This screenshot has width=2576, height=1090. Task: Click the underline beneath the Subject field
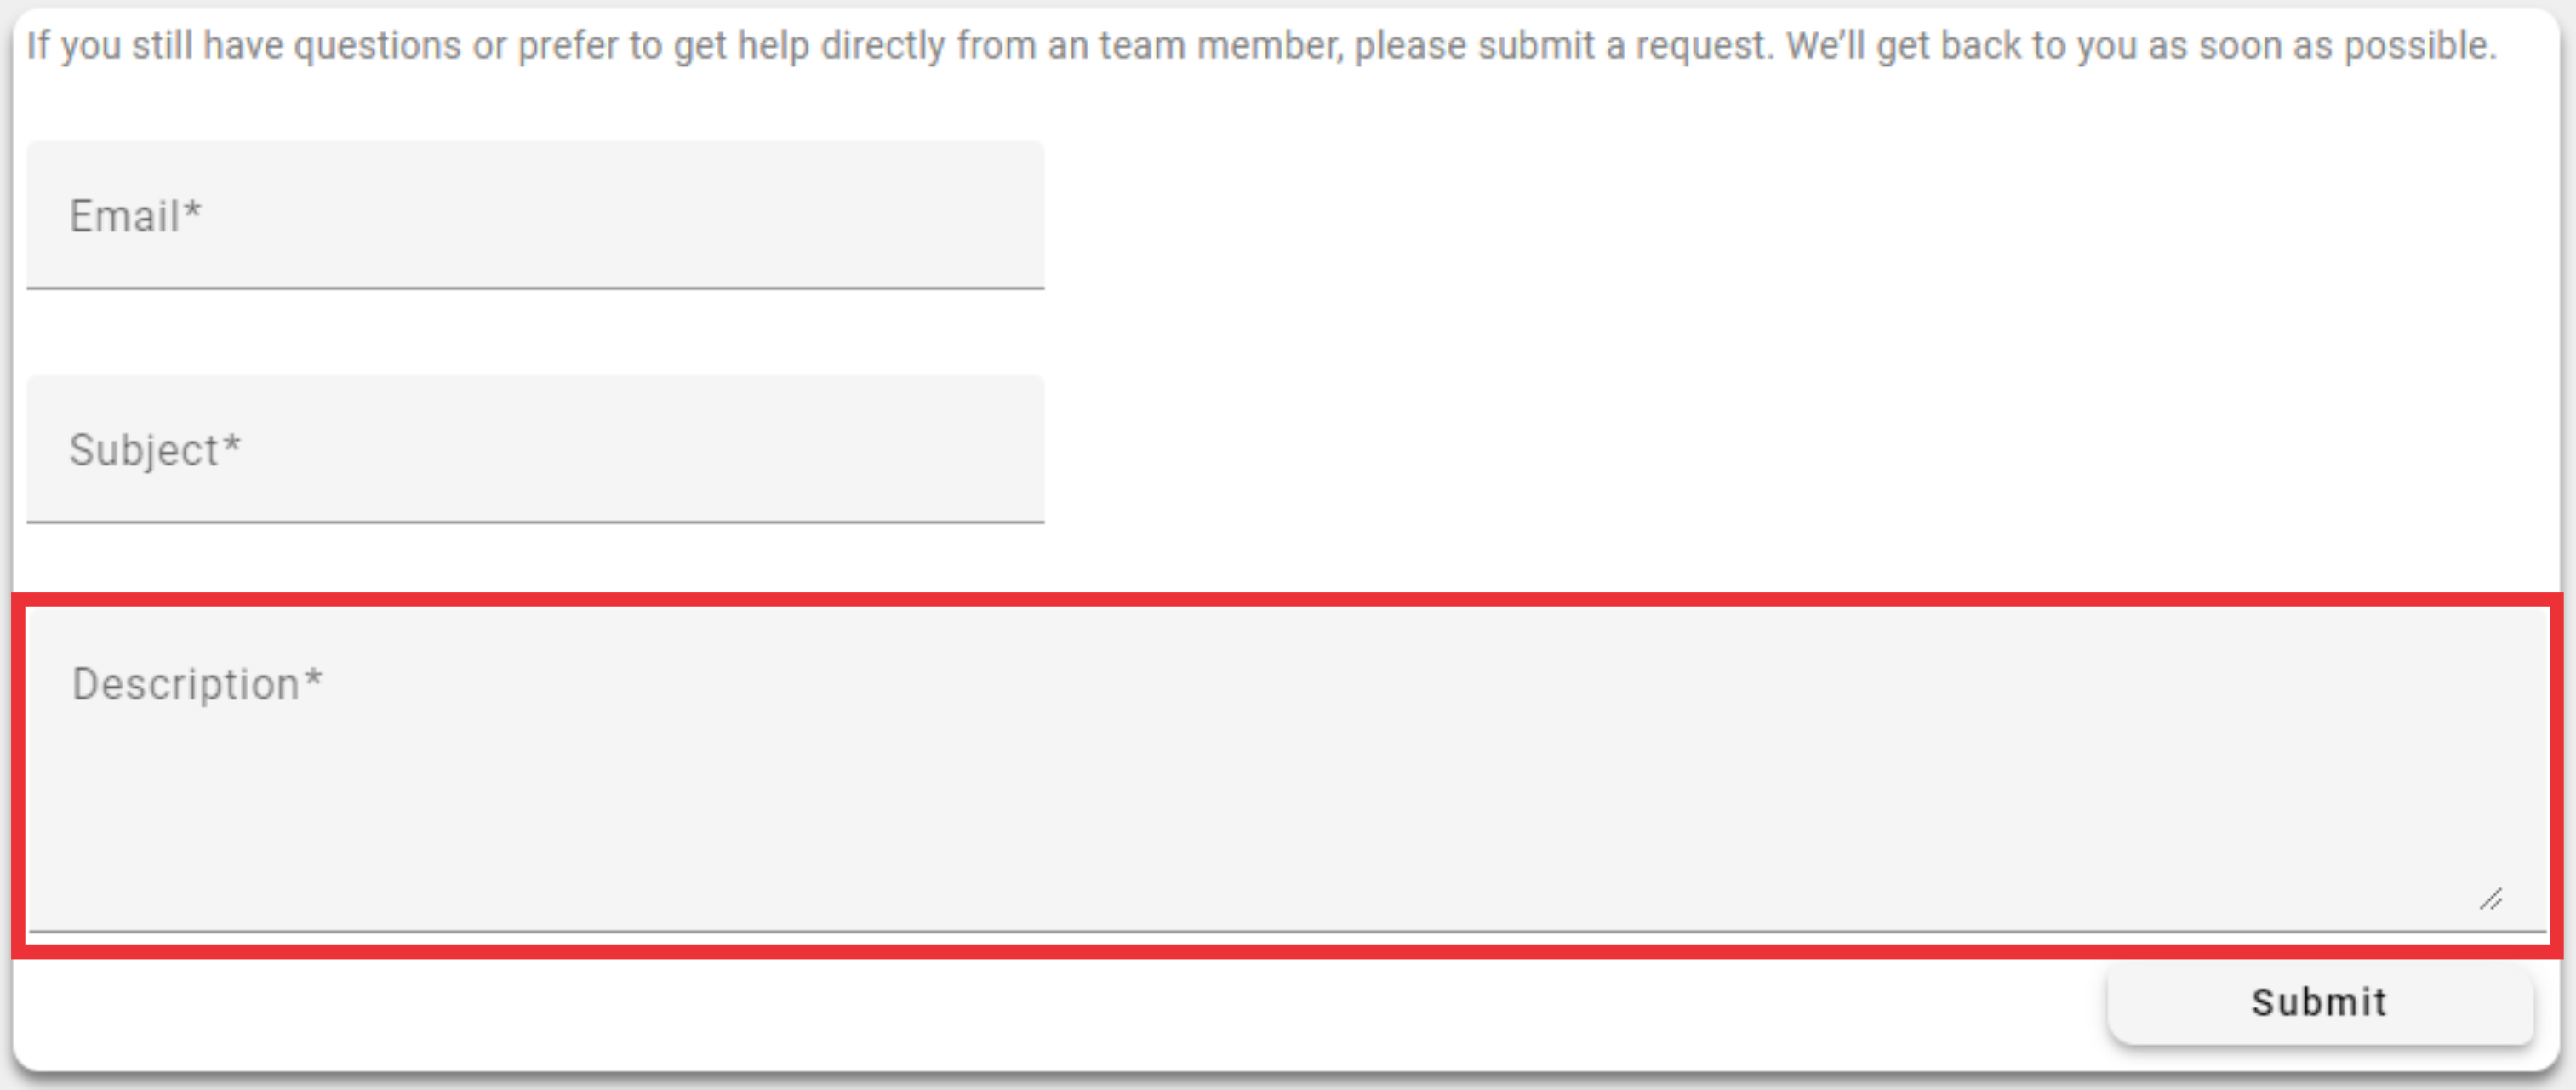pyautogui.click(x=535, y=521)
